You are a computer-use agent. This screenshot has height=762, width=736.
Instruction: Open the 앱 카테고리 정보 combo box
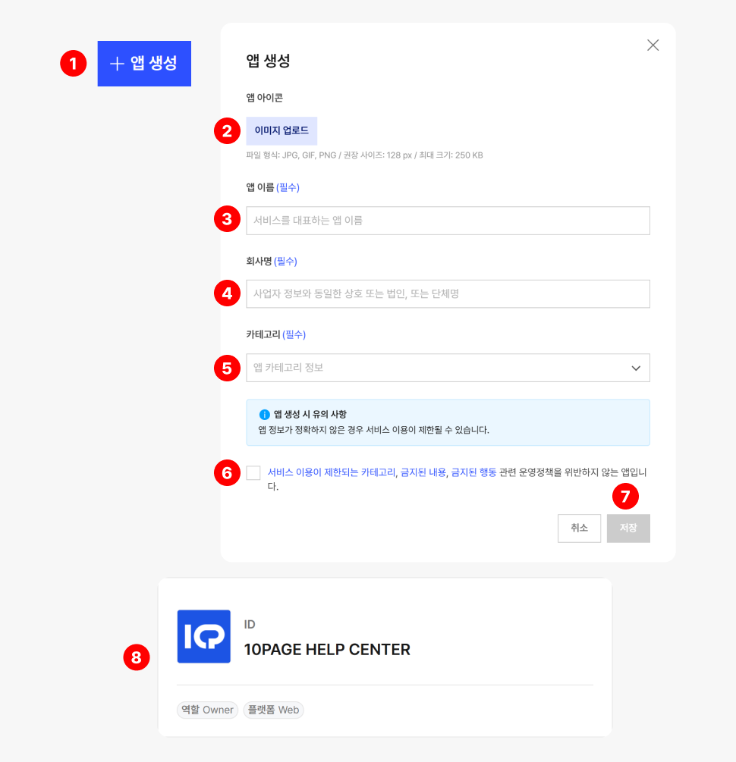pyautogui.click(x=436, y=368)
